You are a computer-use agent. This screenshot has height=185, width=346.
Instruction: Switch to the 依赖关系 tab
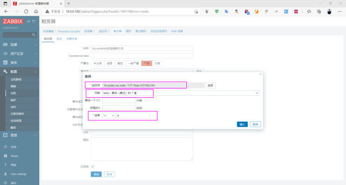72,39
